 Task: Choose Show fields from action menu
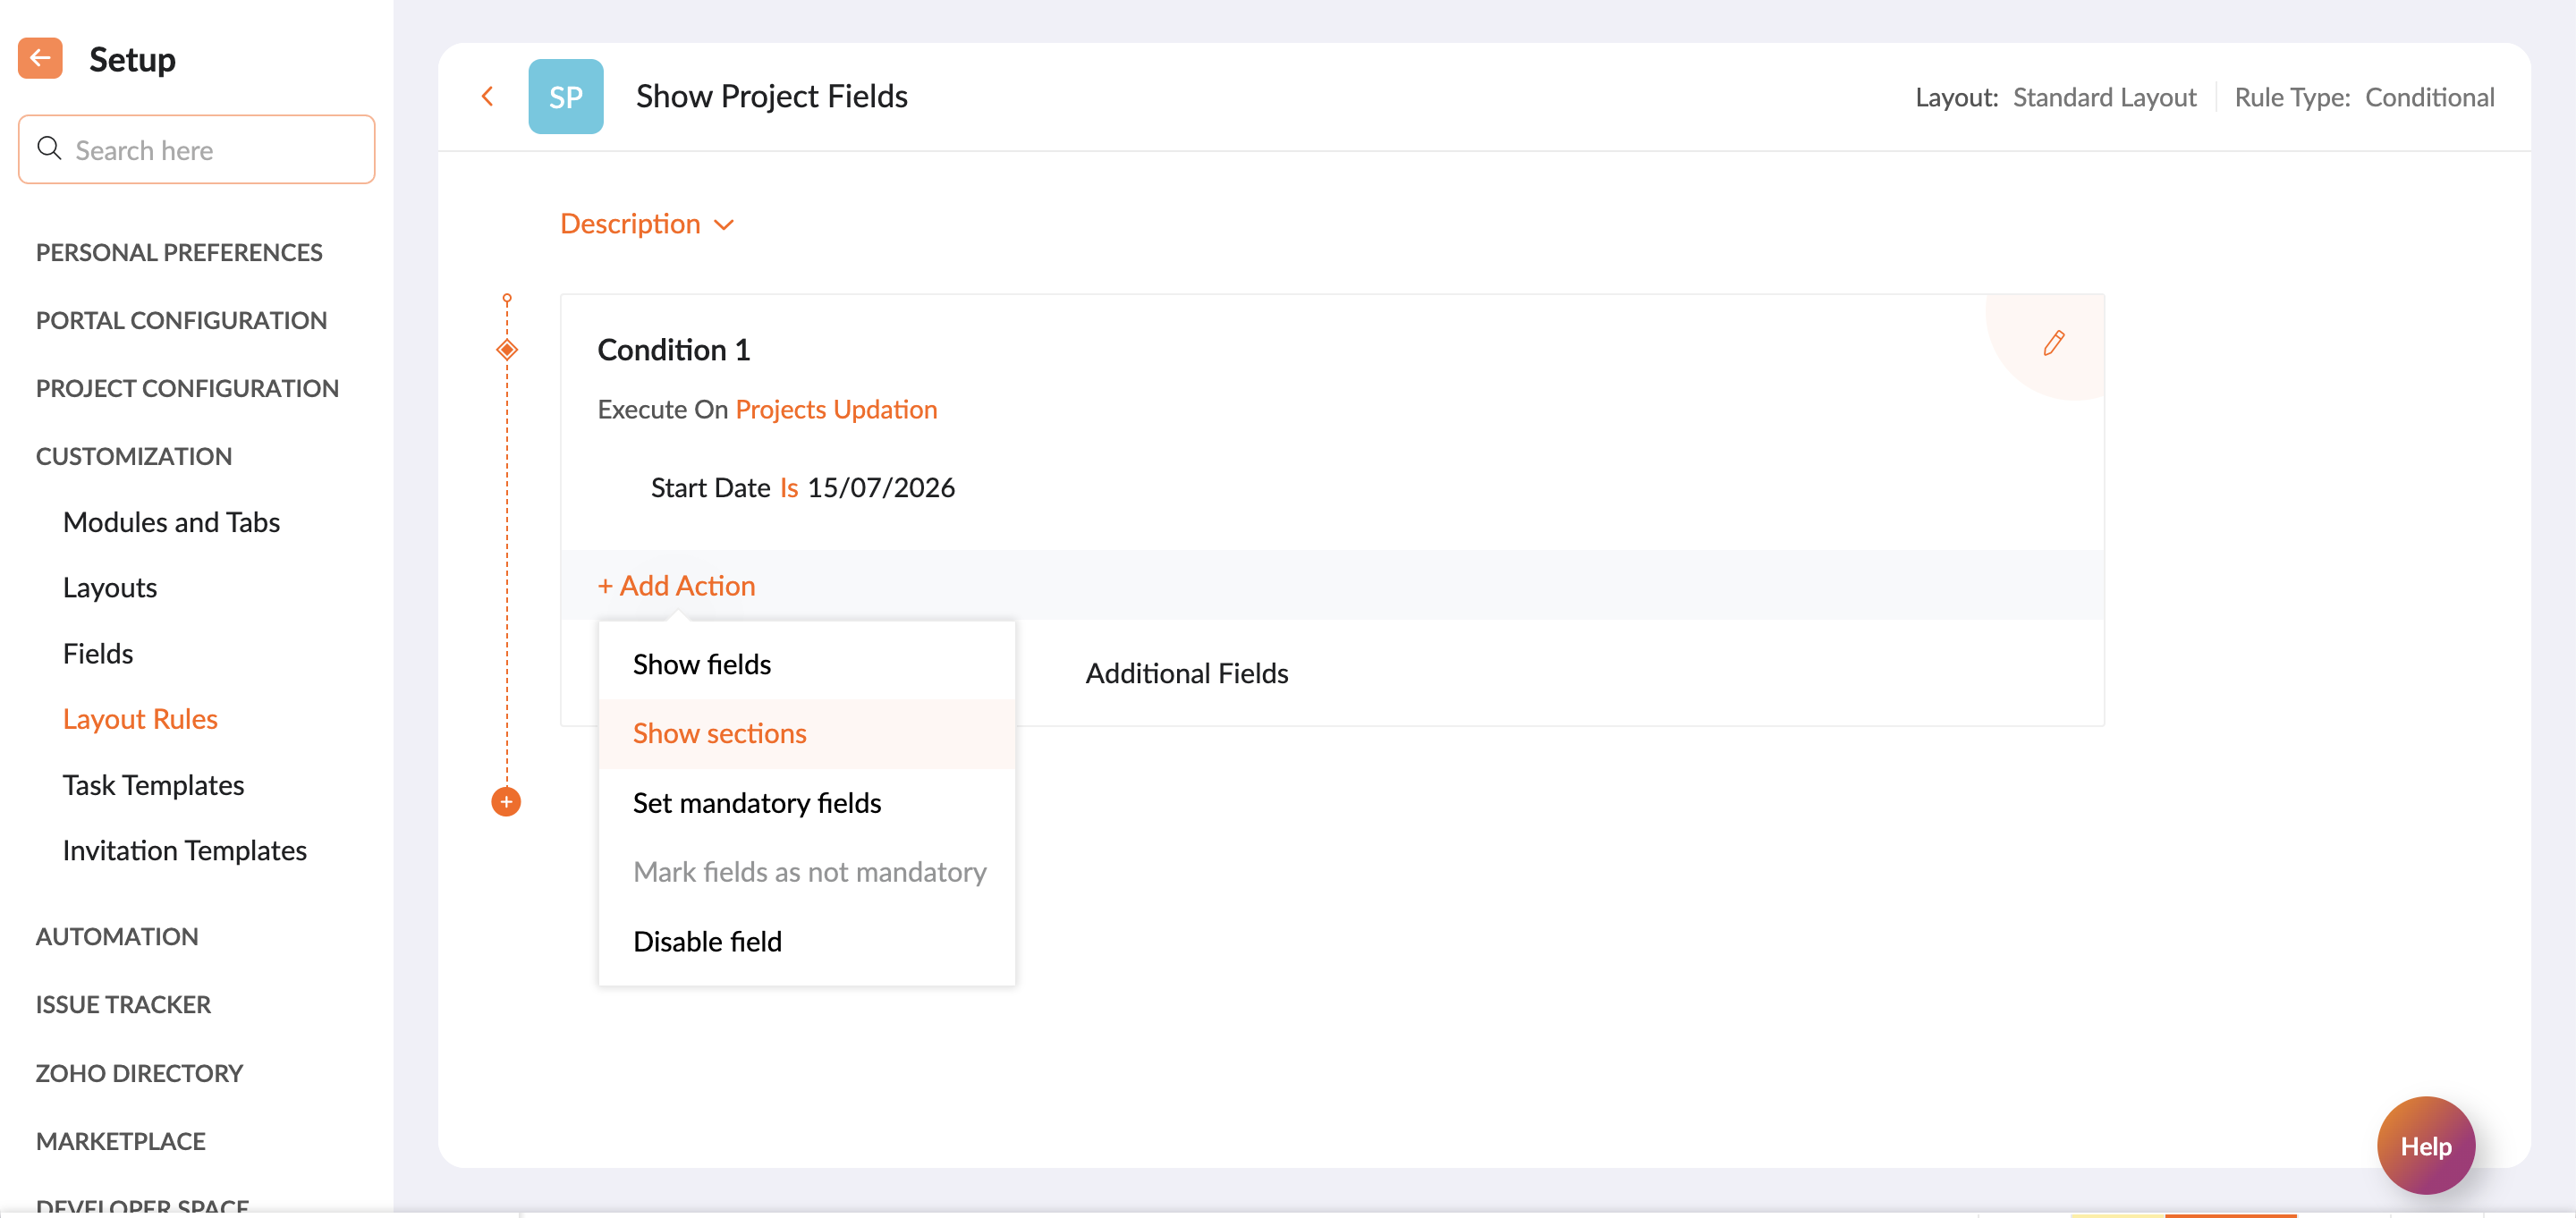(806, 664)
